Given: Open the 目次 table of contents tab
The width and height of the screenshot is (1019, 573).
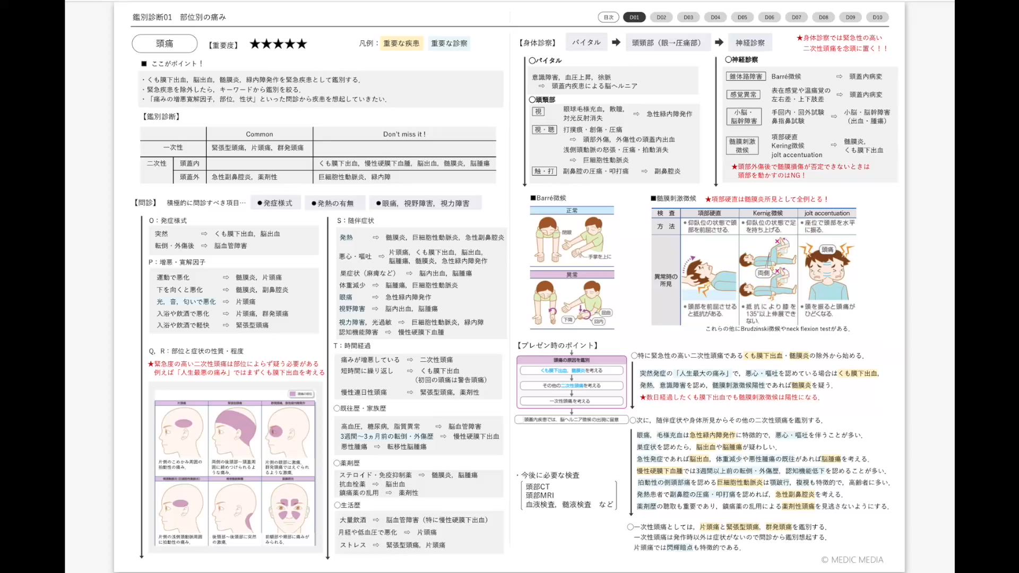Looking at the screenshot, I should pos(608,18).
